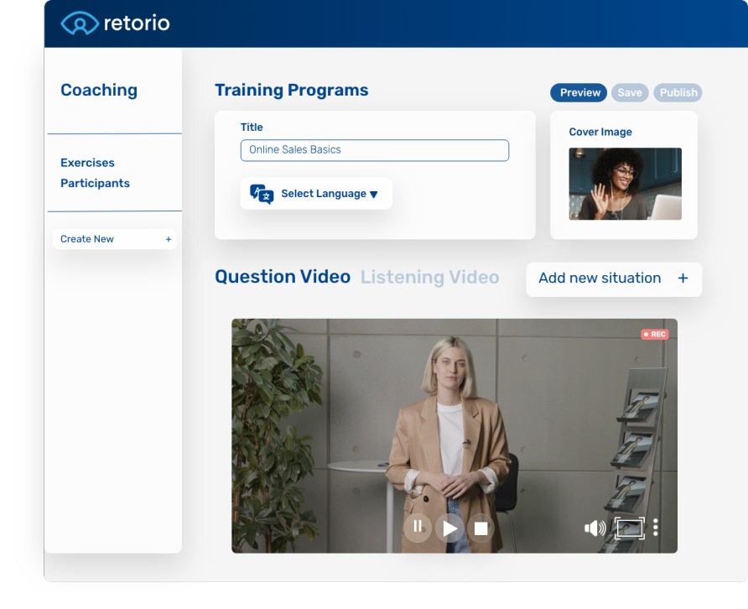Click the retorio eye logo

click(x=79, y=23)
